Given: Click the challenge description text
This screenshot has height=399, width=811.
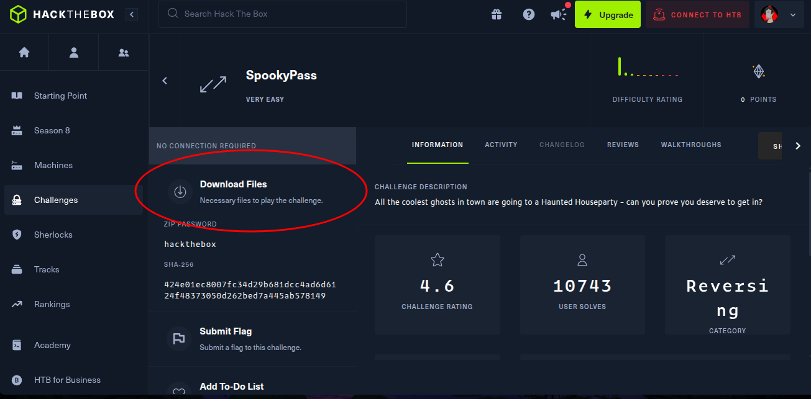Looking at the screenshot, I should pyautogui.click(x=569, y=202).
